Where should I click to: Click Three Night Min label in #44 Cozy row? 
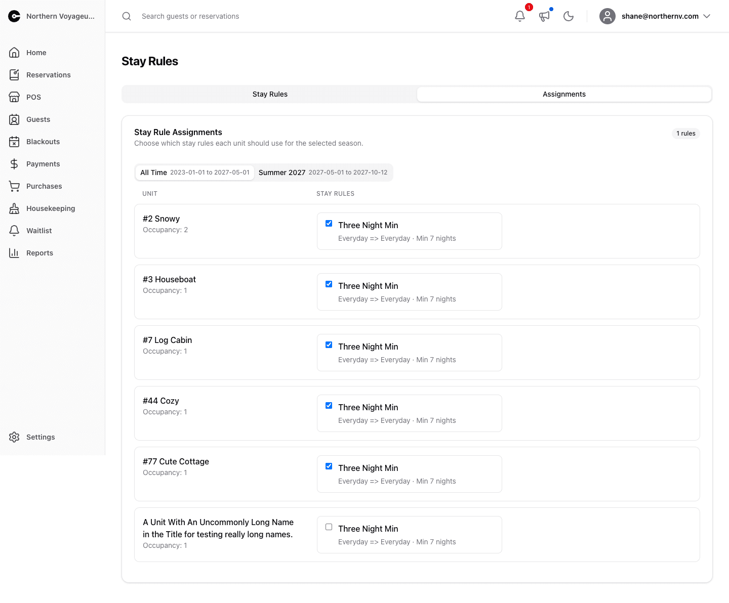click(368, 407)
